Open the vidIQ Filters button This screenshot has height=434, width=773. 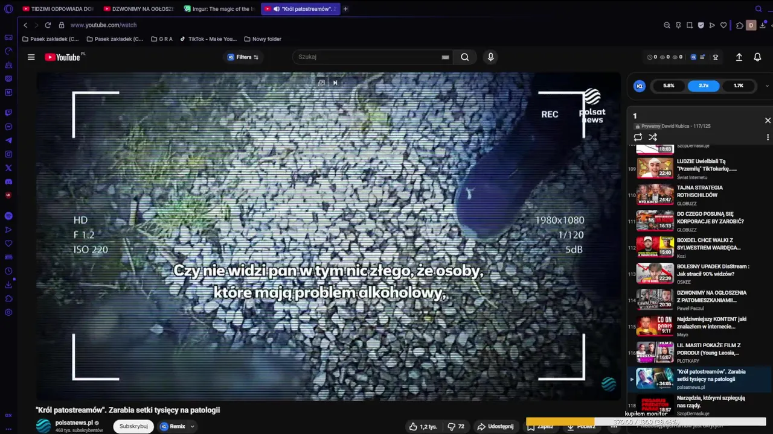(243, 57)
